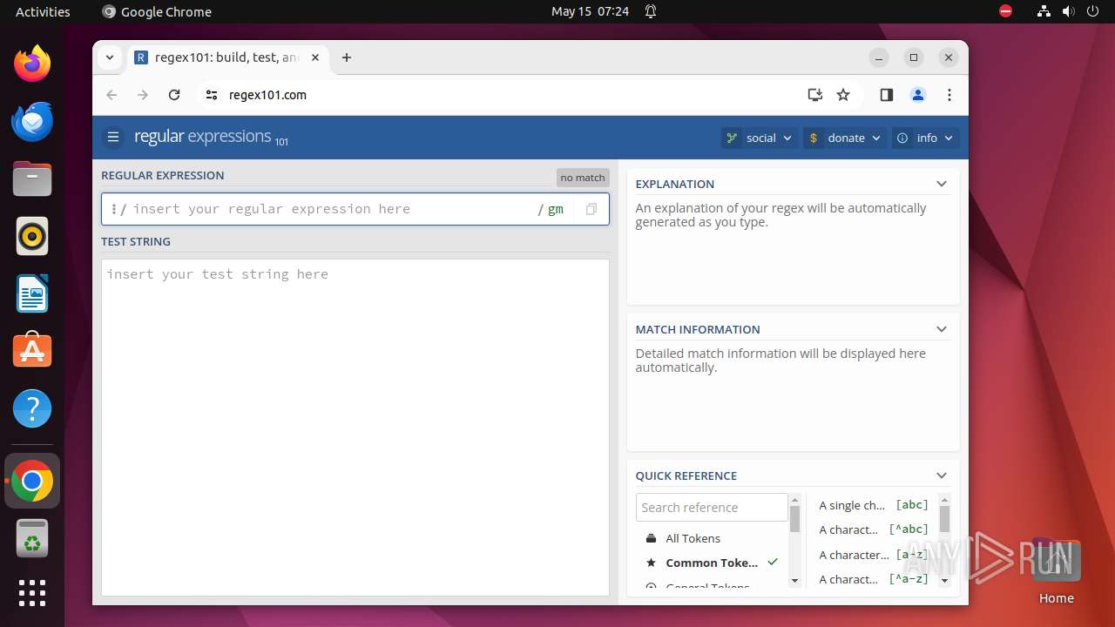
Task: Reload the regex101 page
Action: (174, 95)
